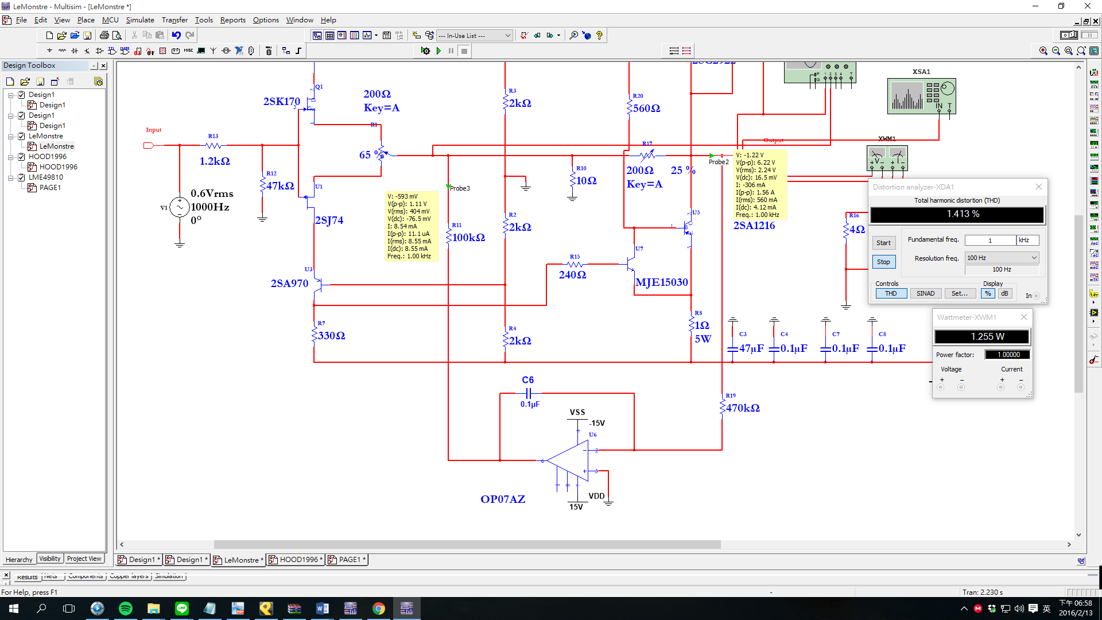Collapse the HOOD1996 tree node
Screen dimensions: 1102x620
click(11, 157)
